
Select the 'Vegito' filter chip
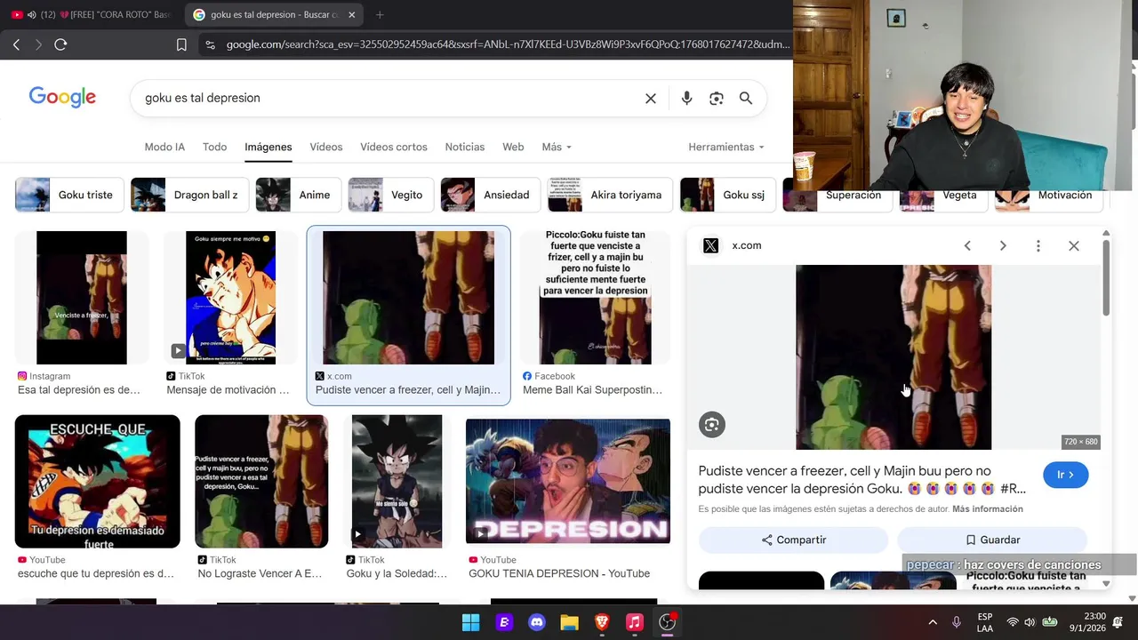pyautogui.click(x=390, y=195)
